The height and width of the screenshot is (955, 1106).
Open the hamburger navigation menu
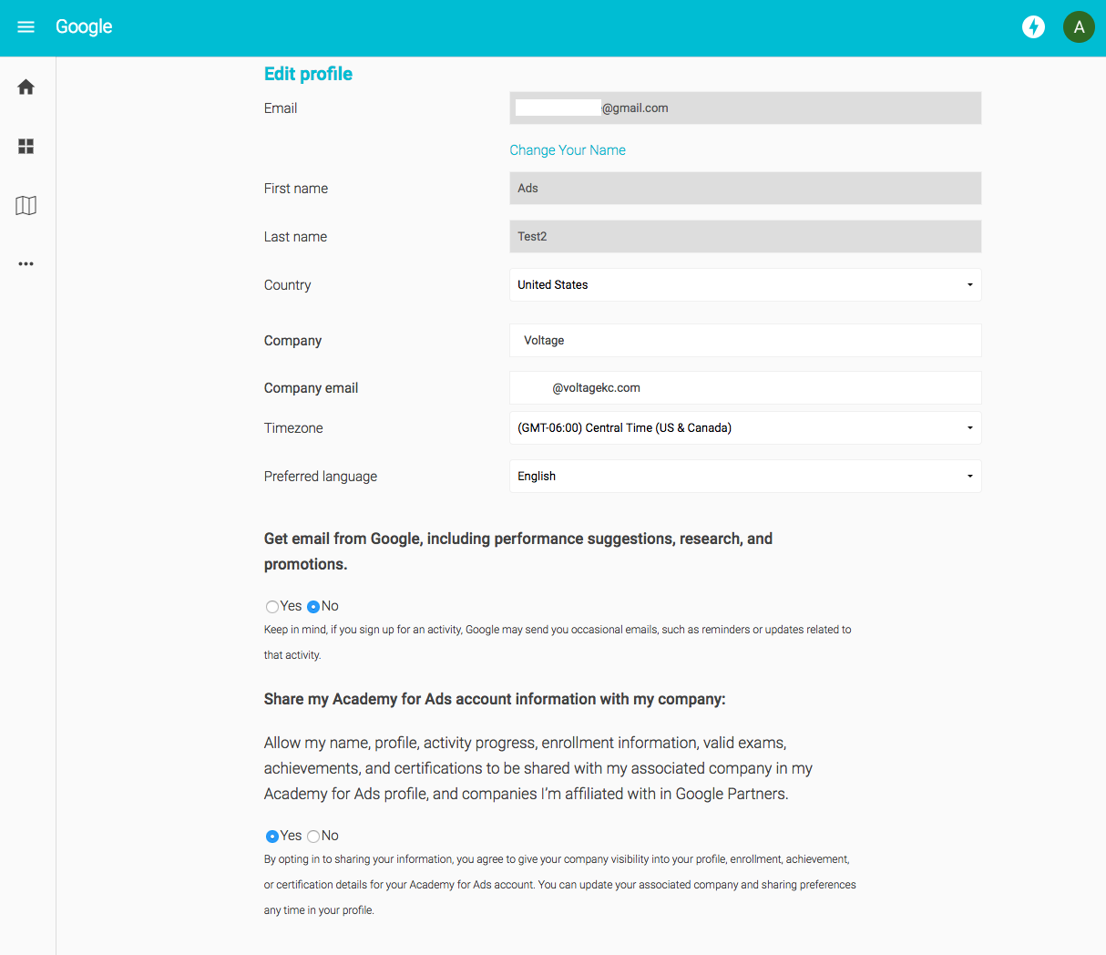(26, 27)
